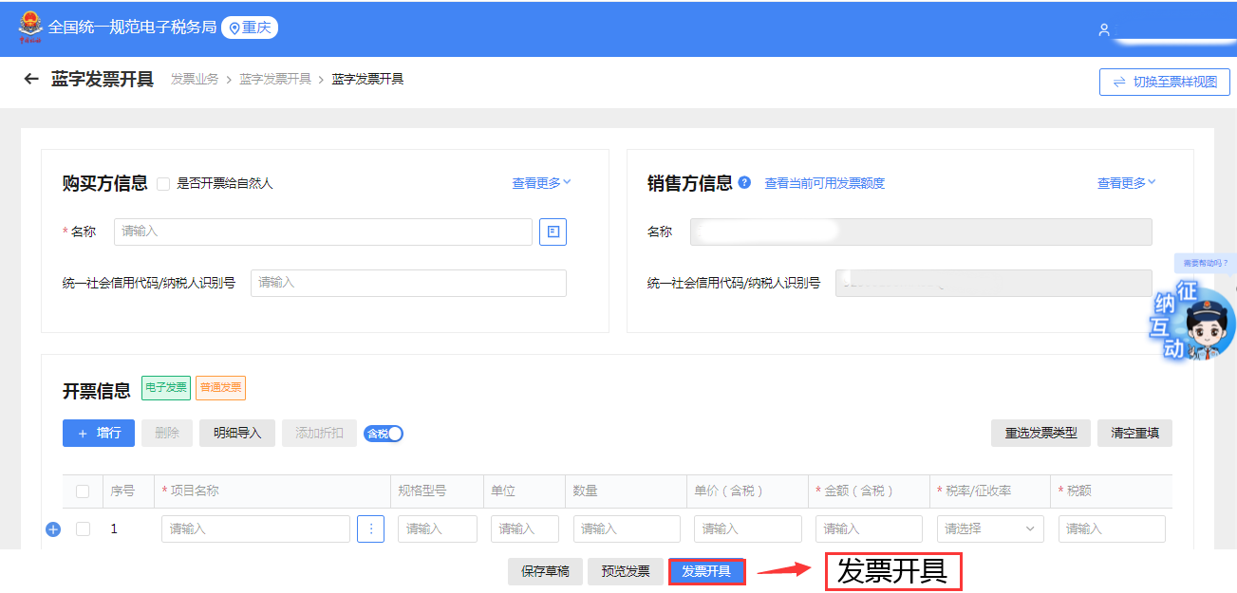The width and height of the screenshot is (1237, 593).
Task: Click the blue plus icon beside row 1
Action: [x=53, y=529]
